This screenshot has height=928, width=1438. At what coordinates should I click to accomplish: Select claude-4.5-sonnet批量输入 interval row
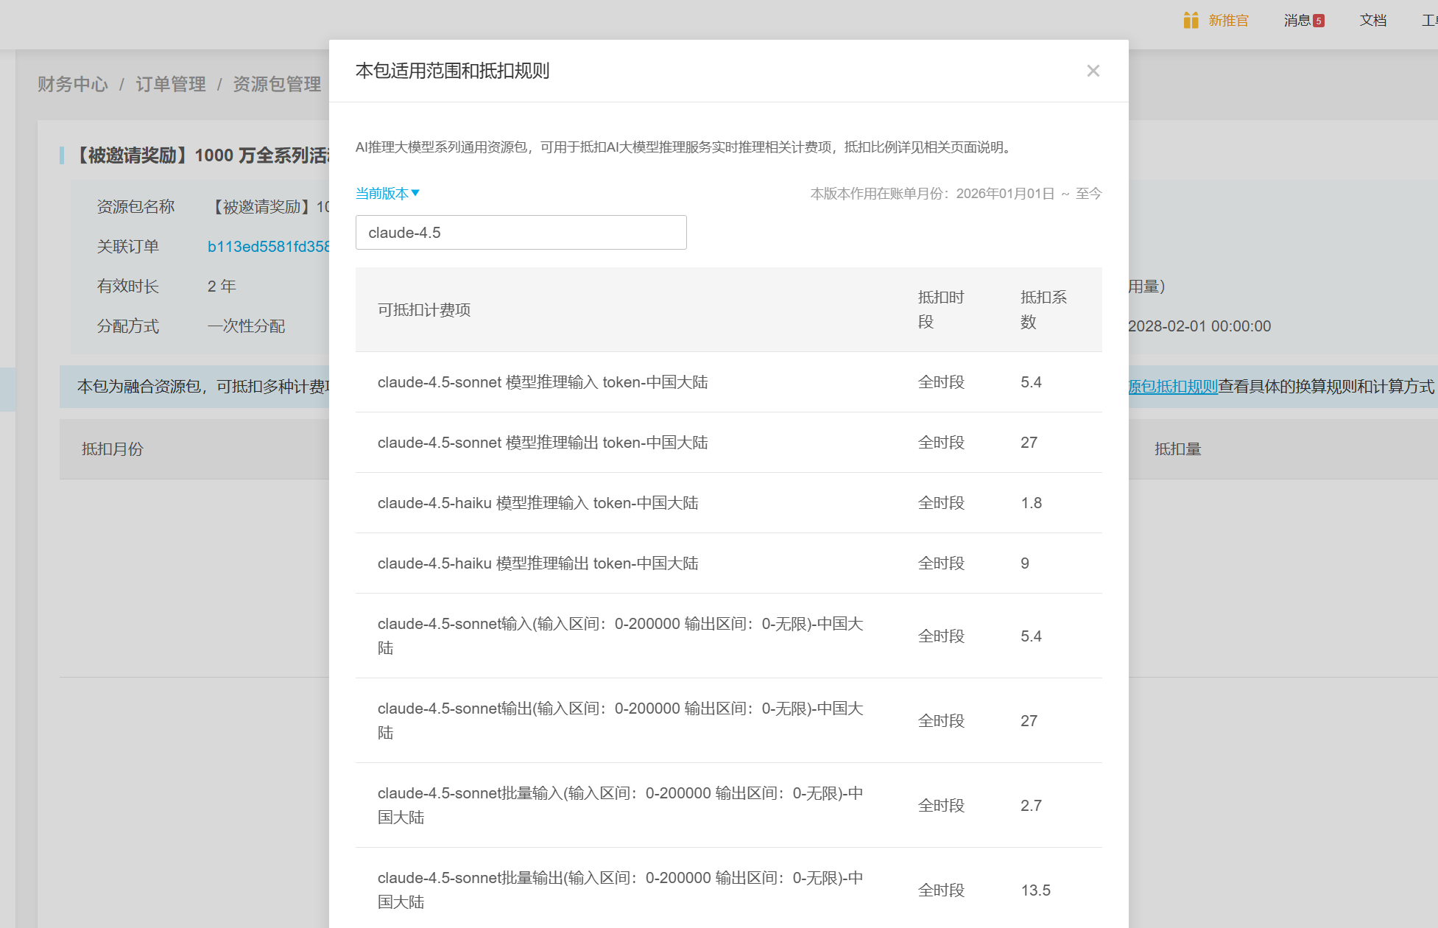pos(729,805)
